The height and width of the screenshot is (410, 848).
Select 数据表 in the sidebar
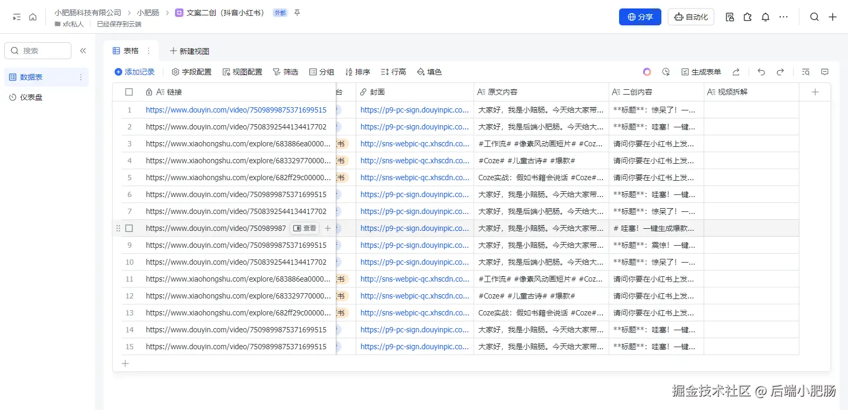pyautogui.click(x=47, y=77)
